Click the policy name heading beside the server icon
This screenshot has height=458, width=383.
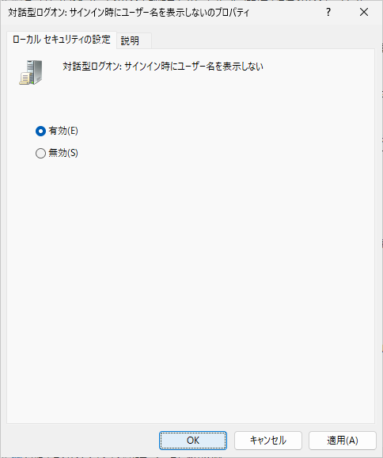(x=163, y=67)
